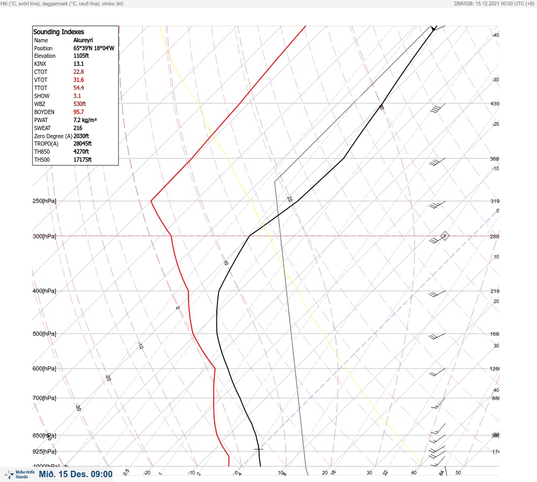The height and width of the screenshot is (482, 537).
Task: Click the SWEAT value 216
Action: [78, 128]
